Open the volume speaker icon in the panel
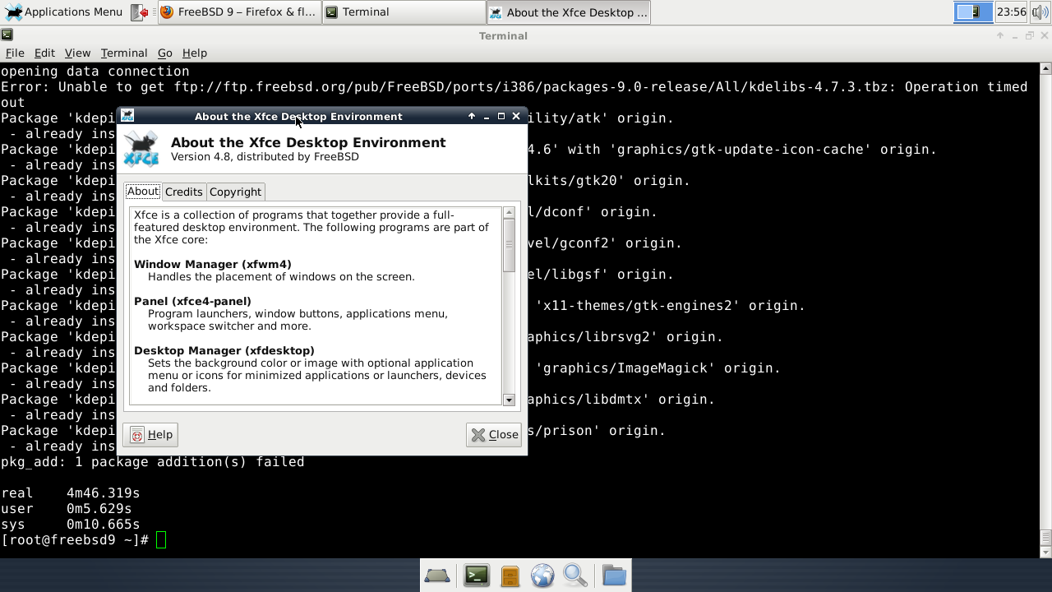The height and width of the screenshot is (592, 1052). (1040, 12)
